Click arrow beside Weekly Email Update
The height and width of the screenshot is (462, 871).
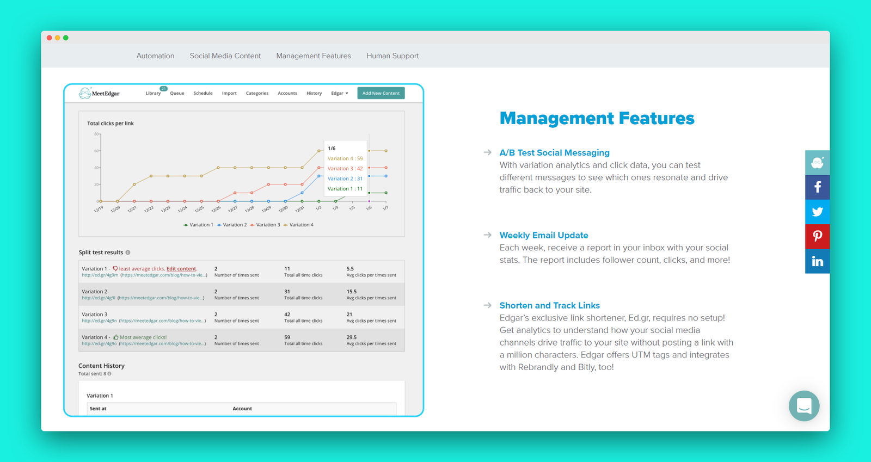coord(487,235)
